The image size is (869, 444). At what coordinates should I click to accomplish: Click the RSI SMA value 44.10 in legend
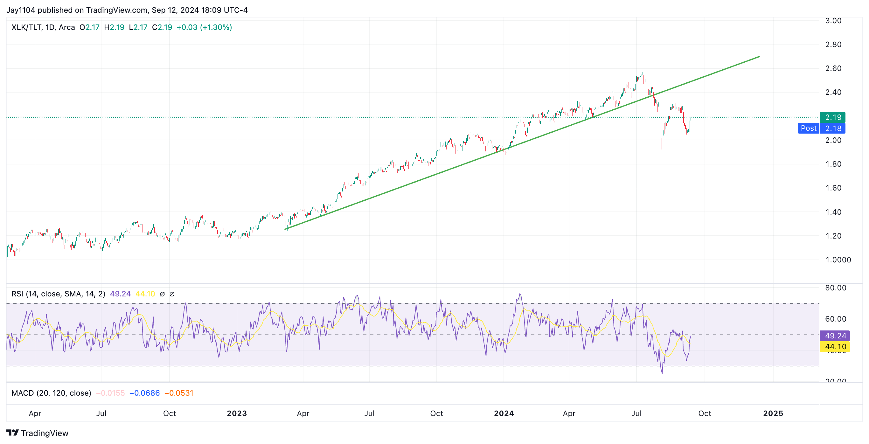[145, 294]
